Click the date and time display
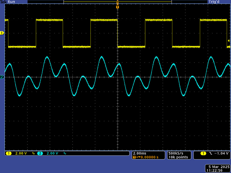 pyautogui.click(x=218, y=169)
